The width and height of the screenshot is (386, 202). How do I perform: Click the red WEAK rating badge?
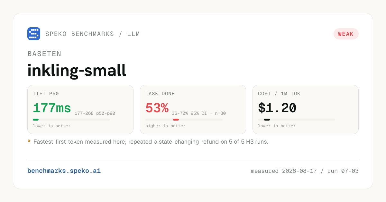pos(346,34)
